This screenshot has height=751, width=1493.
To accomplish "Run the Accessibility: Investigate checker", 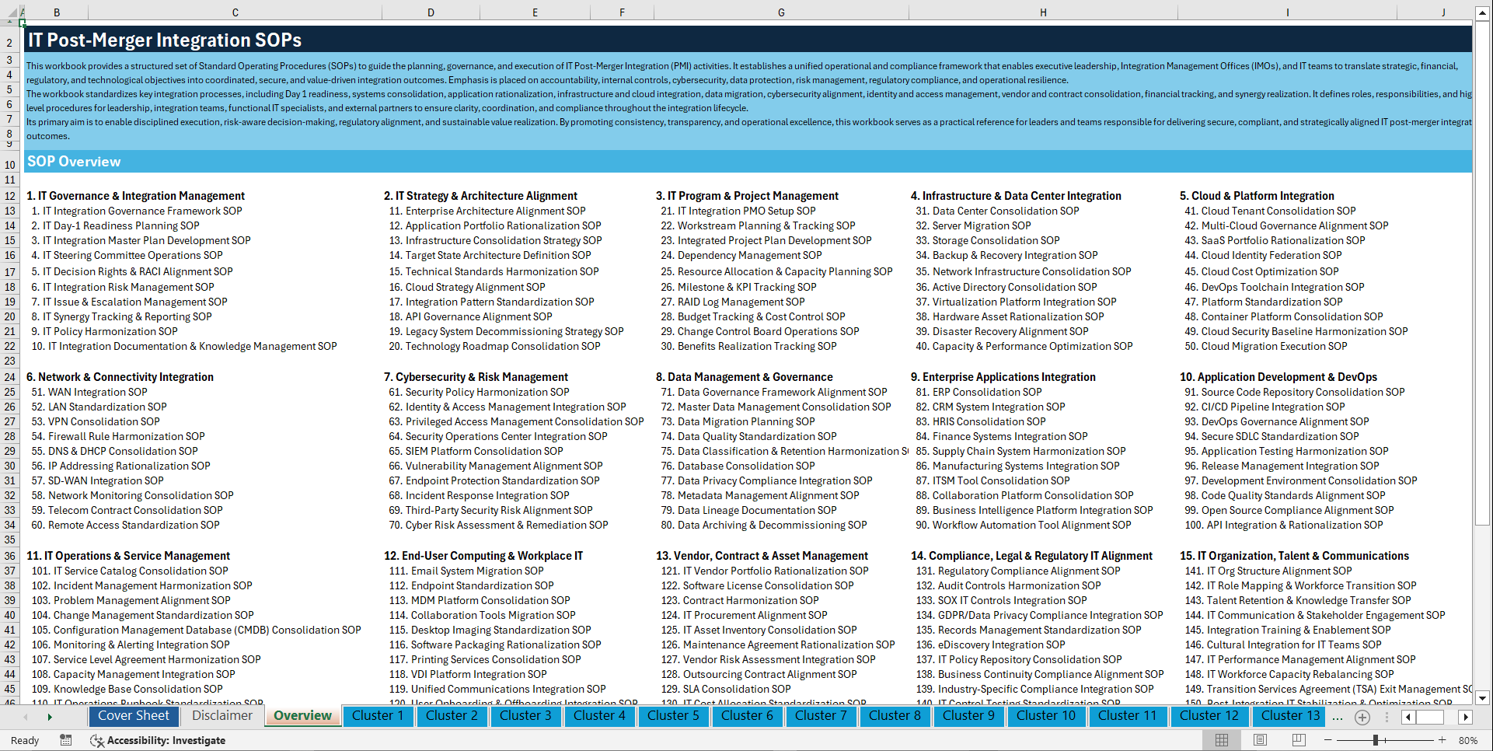I will click(158, 740).
